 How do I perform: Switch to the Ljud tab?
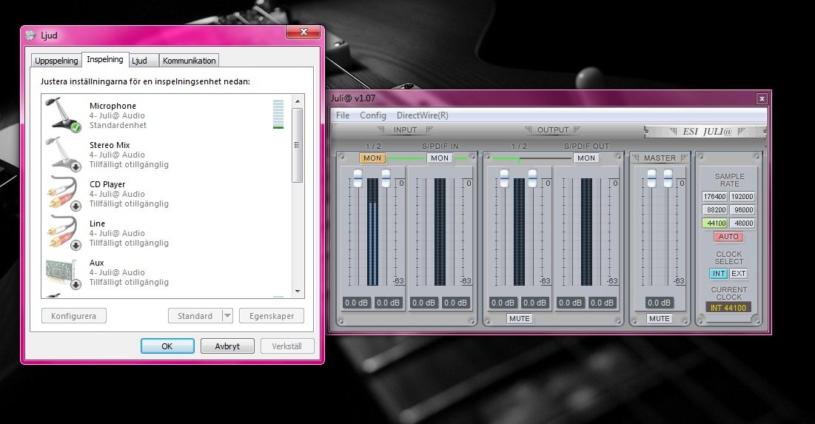(x=143, y=61)
